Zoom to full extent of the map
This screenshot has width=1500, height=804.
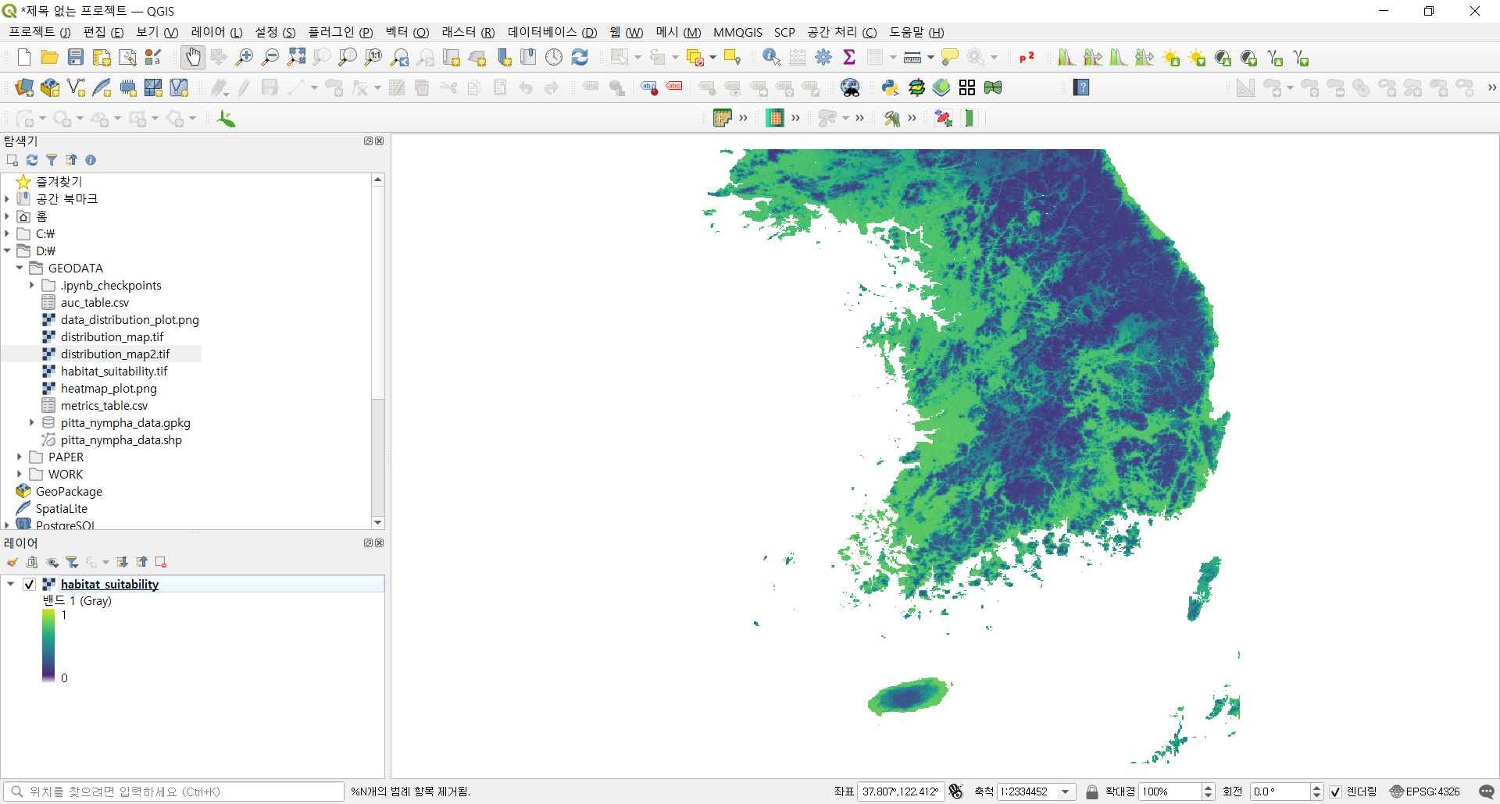296,57
